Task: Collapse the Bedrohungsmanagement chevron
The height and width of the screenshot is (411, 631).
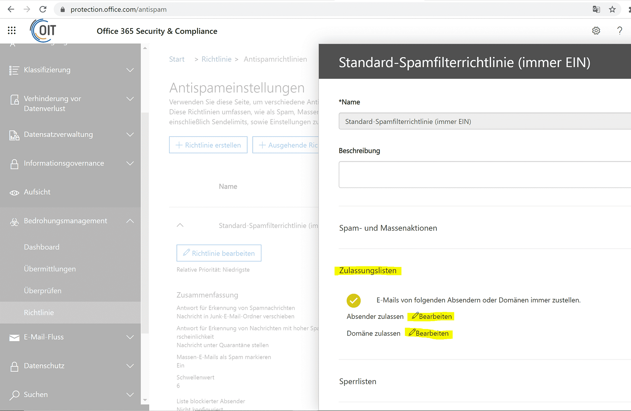Action: pyautogui.click(x=130, y=221)
